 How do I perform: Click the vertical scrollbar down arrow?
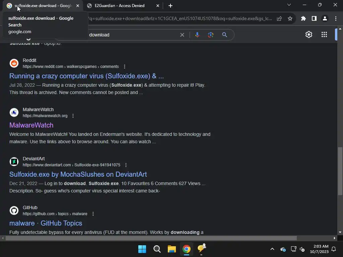click(340, 232)
